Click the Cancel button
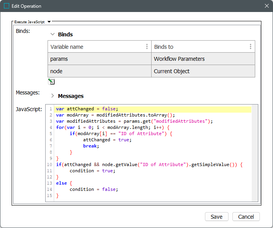 pos(246,217)
